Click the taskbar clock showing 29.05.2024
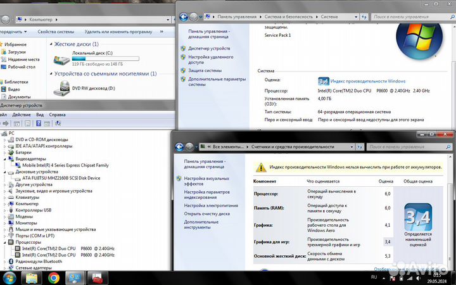456x285 pixels. coord(437,278)
